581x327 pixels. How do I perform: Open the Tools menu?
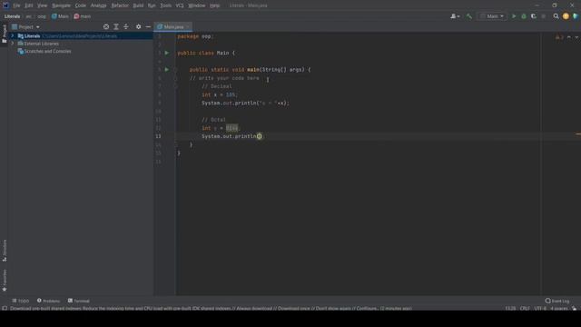165,5
